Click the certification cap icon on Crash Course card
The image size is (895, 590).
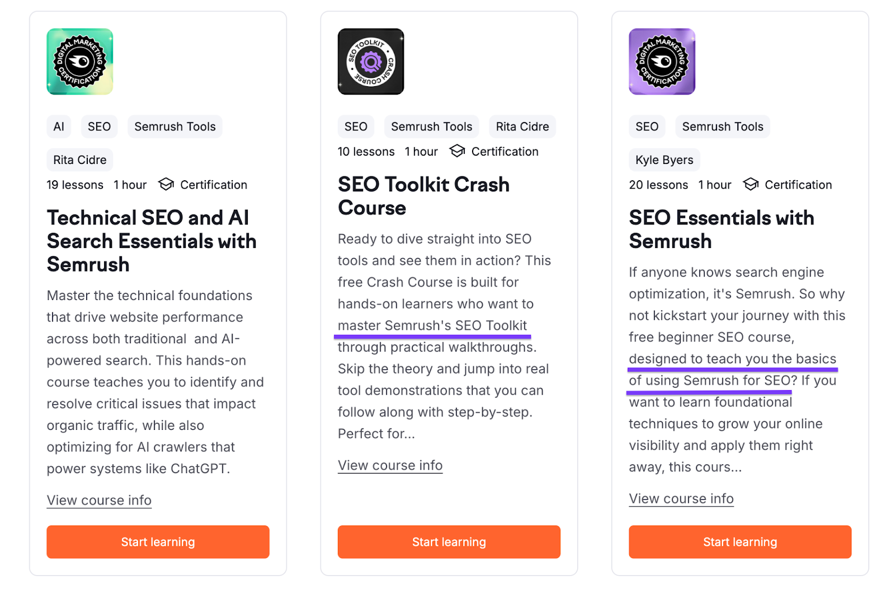tap(457, 151)
